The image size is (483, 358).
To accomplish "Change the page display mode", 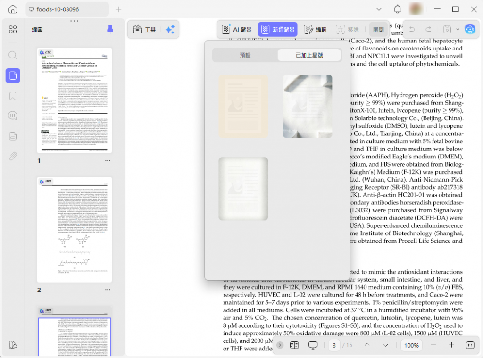I will tap(294, 345).
